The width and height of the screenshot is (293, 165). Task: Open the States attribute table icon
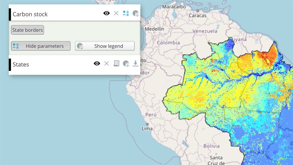(116, 63)
